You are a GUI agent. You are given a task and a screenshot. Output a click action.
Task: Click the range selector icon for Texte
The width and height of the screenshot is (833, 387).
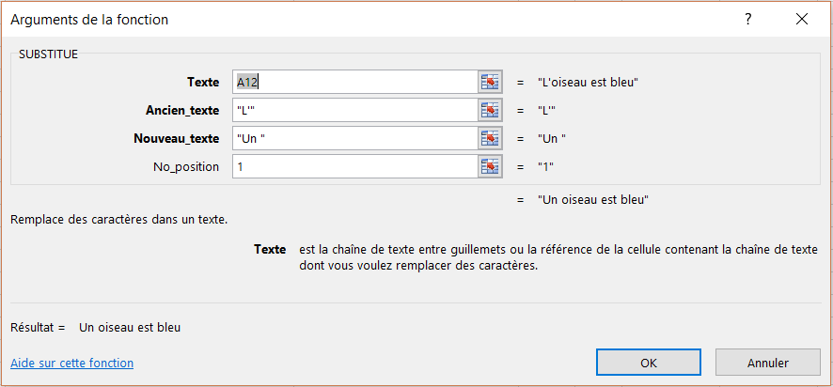489,82
